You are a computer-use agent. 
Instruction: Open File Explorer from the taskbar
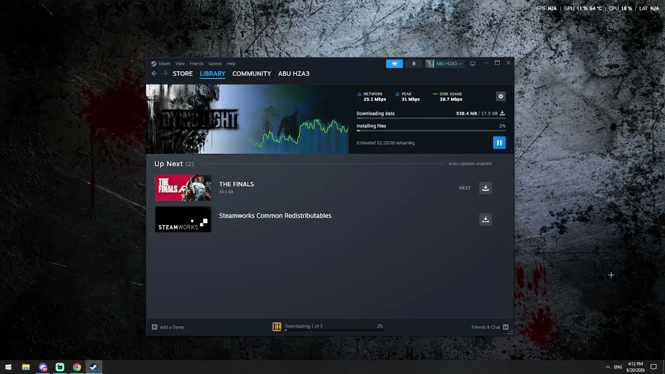click(x=25, y=367)
